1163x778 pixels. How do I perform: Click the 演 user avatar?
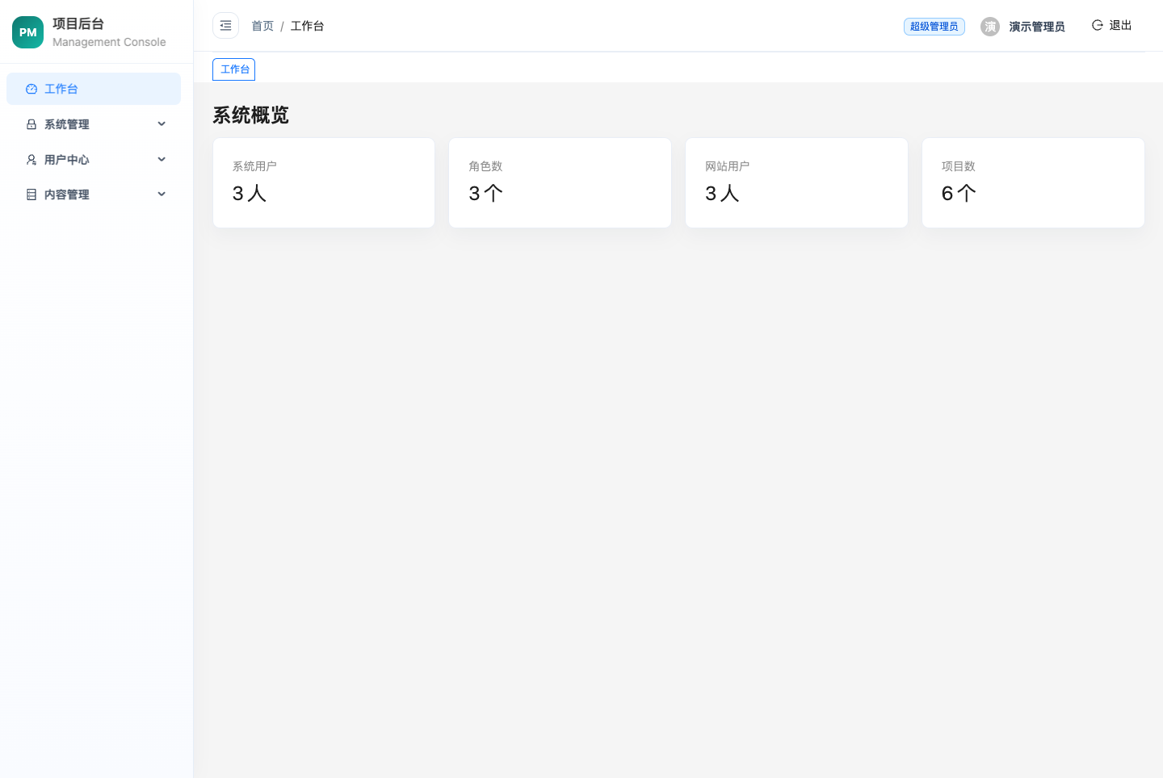coord(990,27)
